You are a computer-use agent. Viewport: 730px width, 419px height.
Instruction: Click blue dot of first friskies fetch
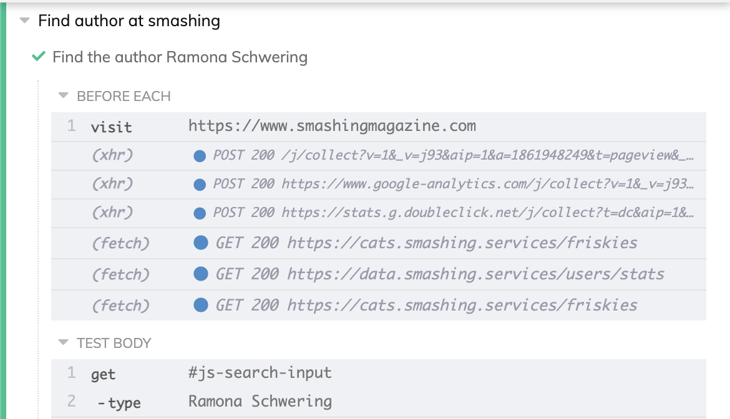tap(201, 243)
